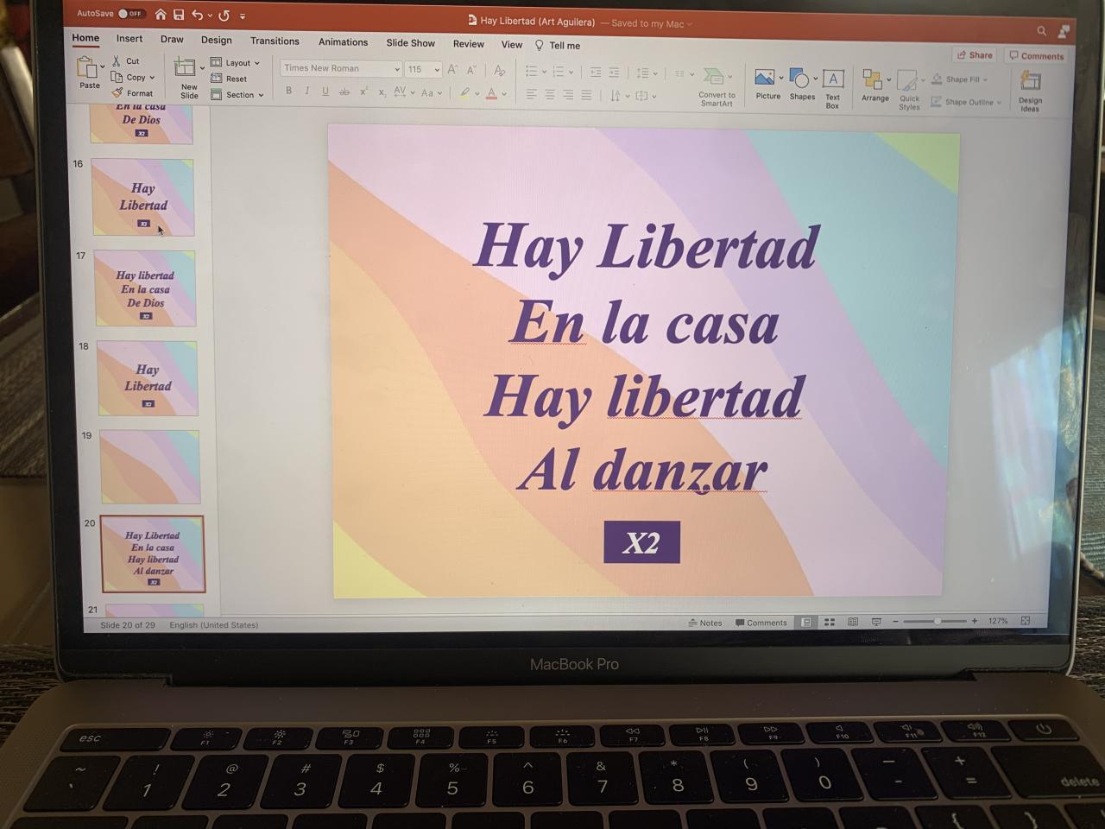Toggle subscript formatting
The width and height of the screenshot is (1105, 829).
coord(382,92)
